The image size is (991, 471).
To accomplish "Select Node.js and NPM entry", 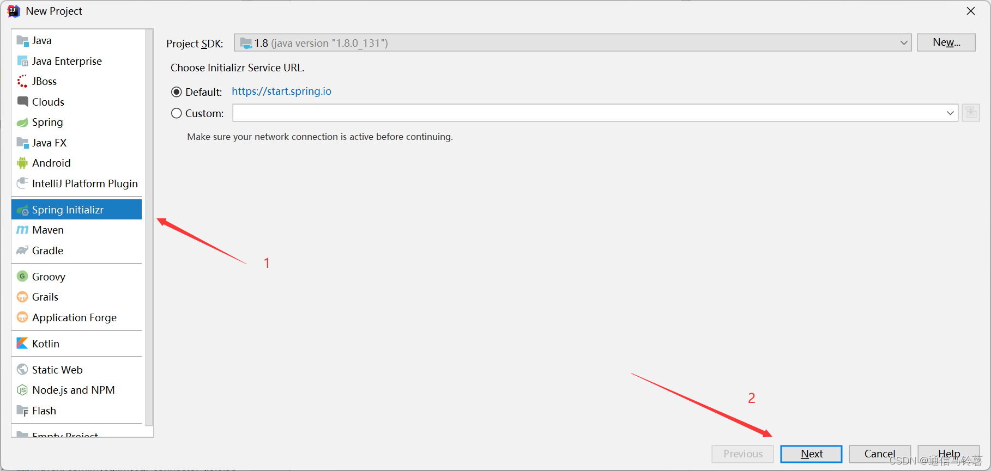I will click(x=76, y=390).
